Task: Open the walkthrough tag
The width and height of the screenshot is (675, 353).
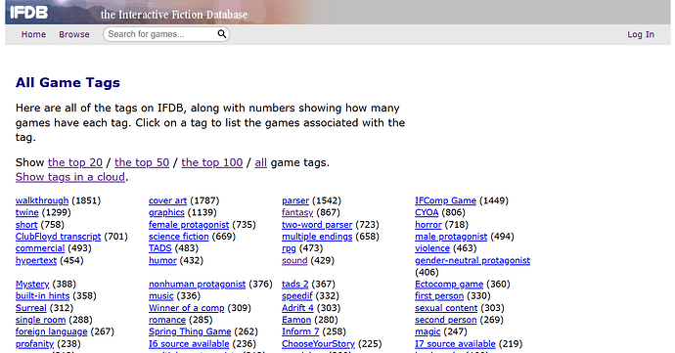Action: [42, 200]
